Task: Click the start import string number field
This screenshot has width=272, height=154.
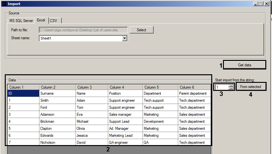Action: tap(221, 87)
